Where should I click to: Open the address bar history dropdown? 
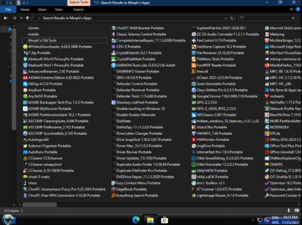pyautogui.click(x=226, y=18)
